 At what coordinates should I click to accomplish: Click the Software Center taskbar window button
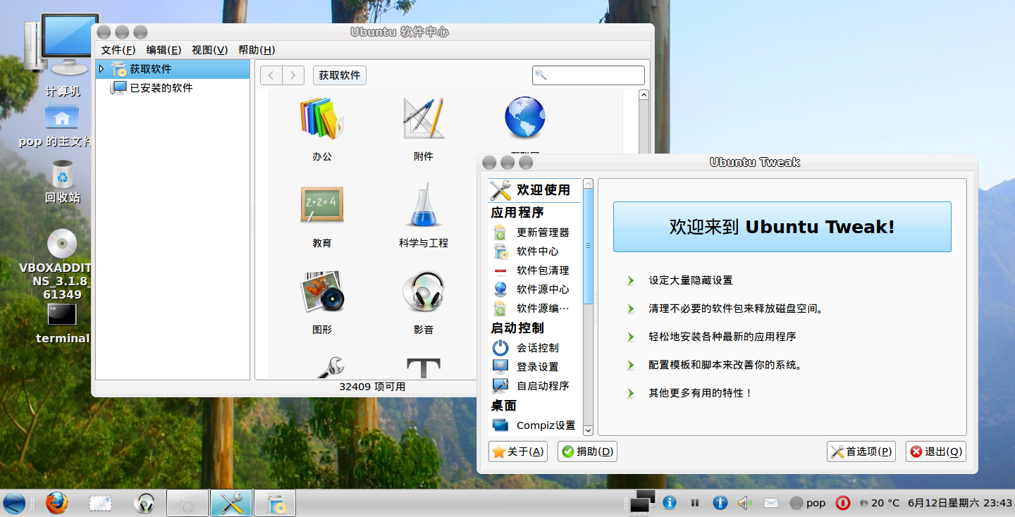[275, 503]
